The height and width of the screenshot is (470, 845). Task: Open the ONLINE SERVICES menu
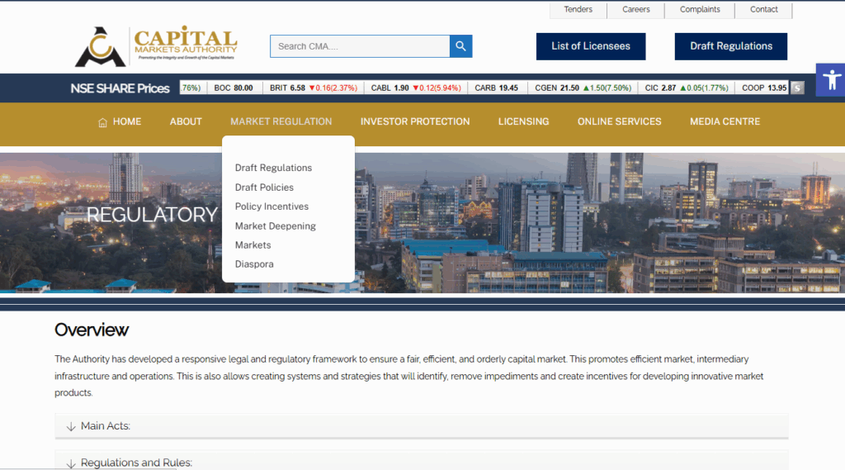[x=619, y=122]
